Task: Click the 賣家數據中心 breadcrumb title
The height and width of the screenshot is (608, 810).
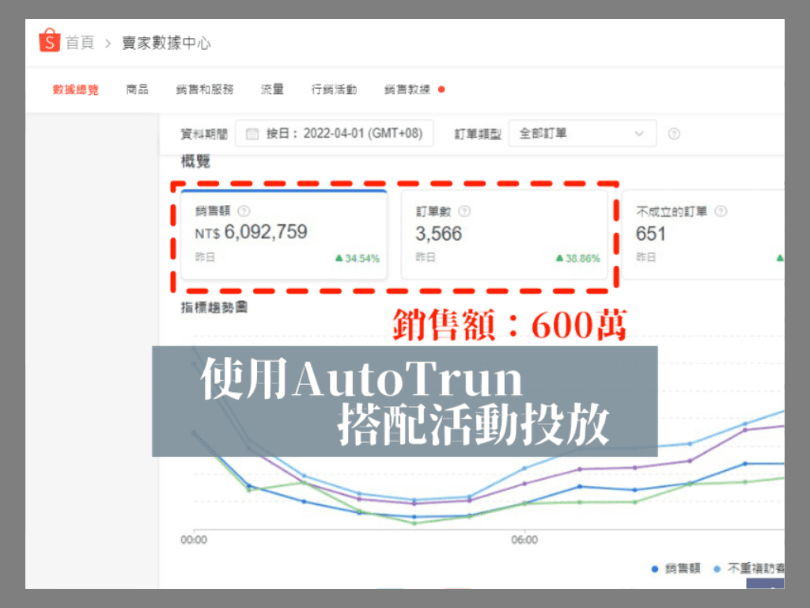Action: pos(166,43)
